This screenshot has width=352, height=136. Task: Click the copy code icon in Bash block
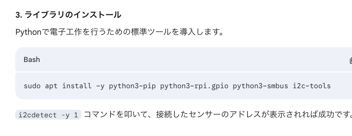[350, 60]
